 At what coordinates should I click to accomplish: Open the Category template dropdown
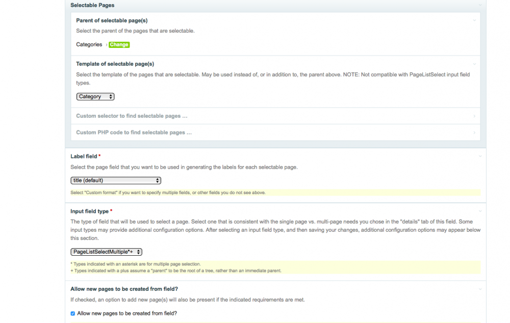pyautogui.click(x=95, y=97)
